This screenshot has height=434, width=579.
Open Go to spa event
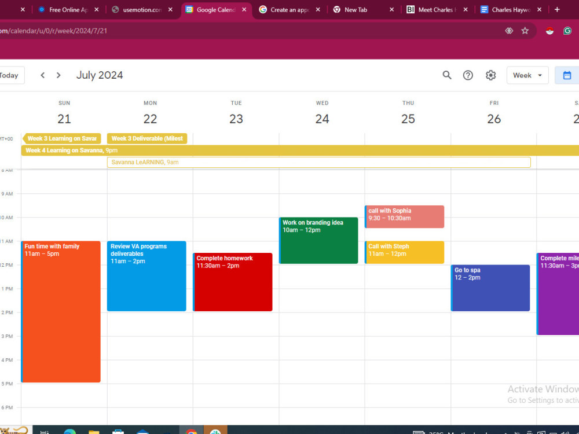pos(490,288)
